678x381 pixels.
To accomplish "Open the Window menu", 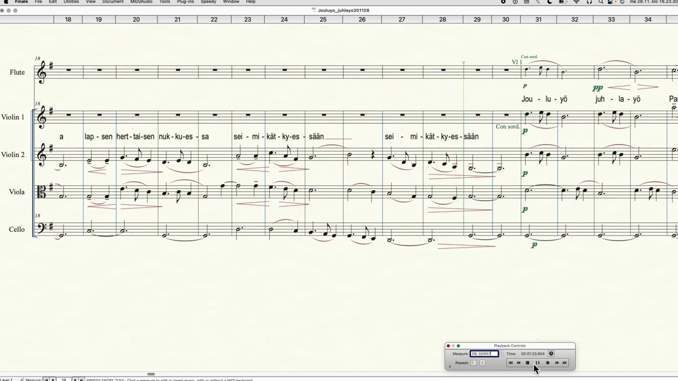I will (231, 2).
